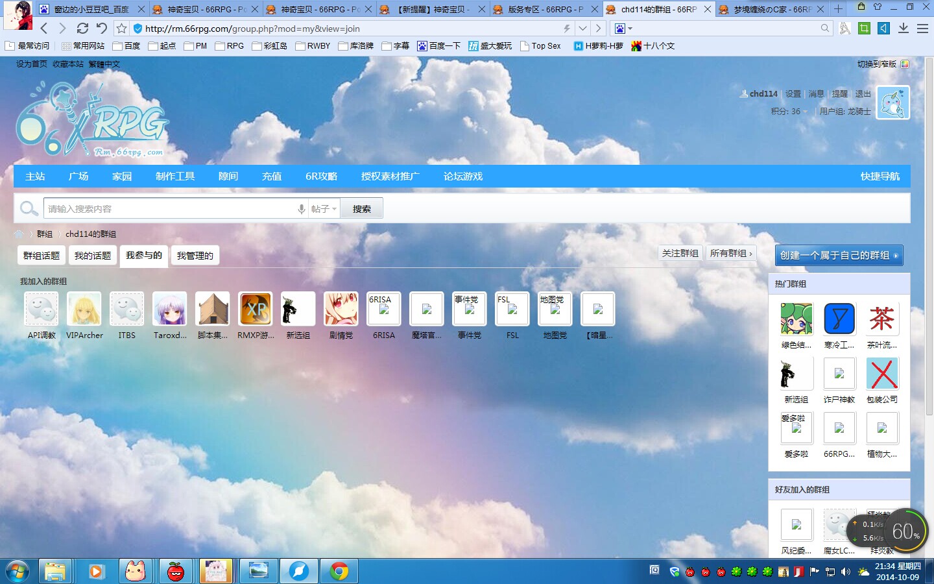Expand the 积分: 36 points dropdown
The width and height of the screenshot is (934, 584).
789,112
